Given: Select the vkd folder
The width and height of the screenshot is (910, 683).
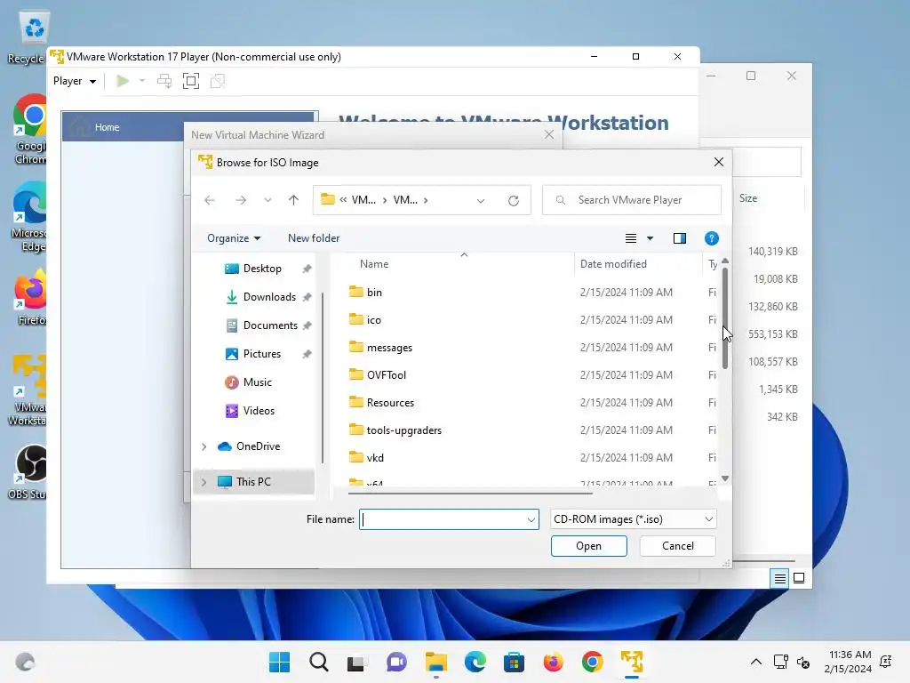Looking at the screenshot, I should pyautogui.click(x=375, y=458).
